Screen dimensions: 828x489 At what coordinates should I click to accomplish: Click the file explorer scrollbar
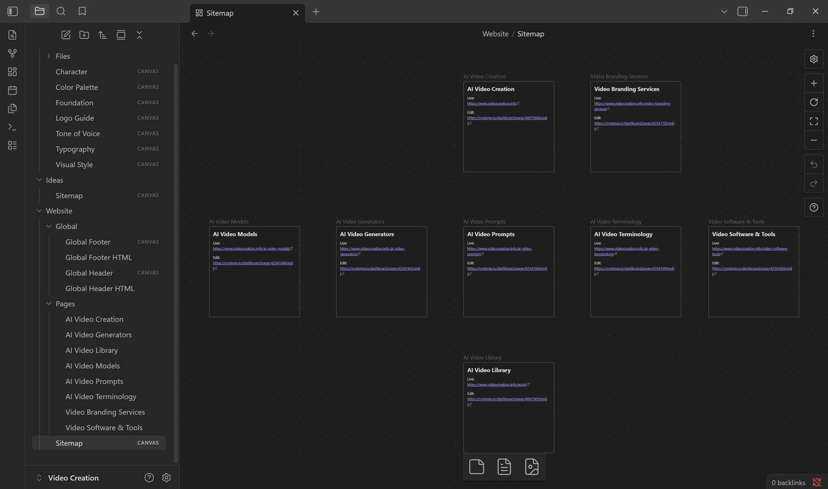point(176,265)
